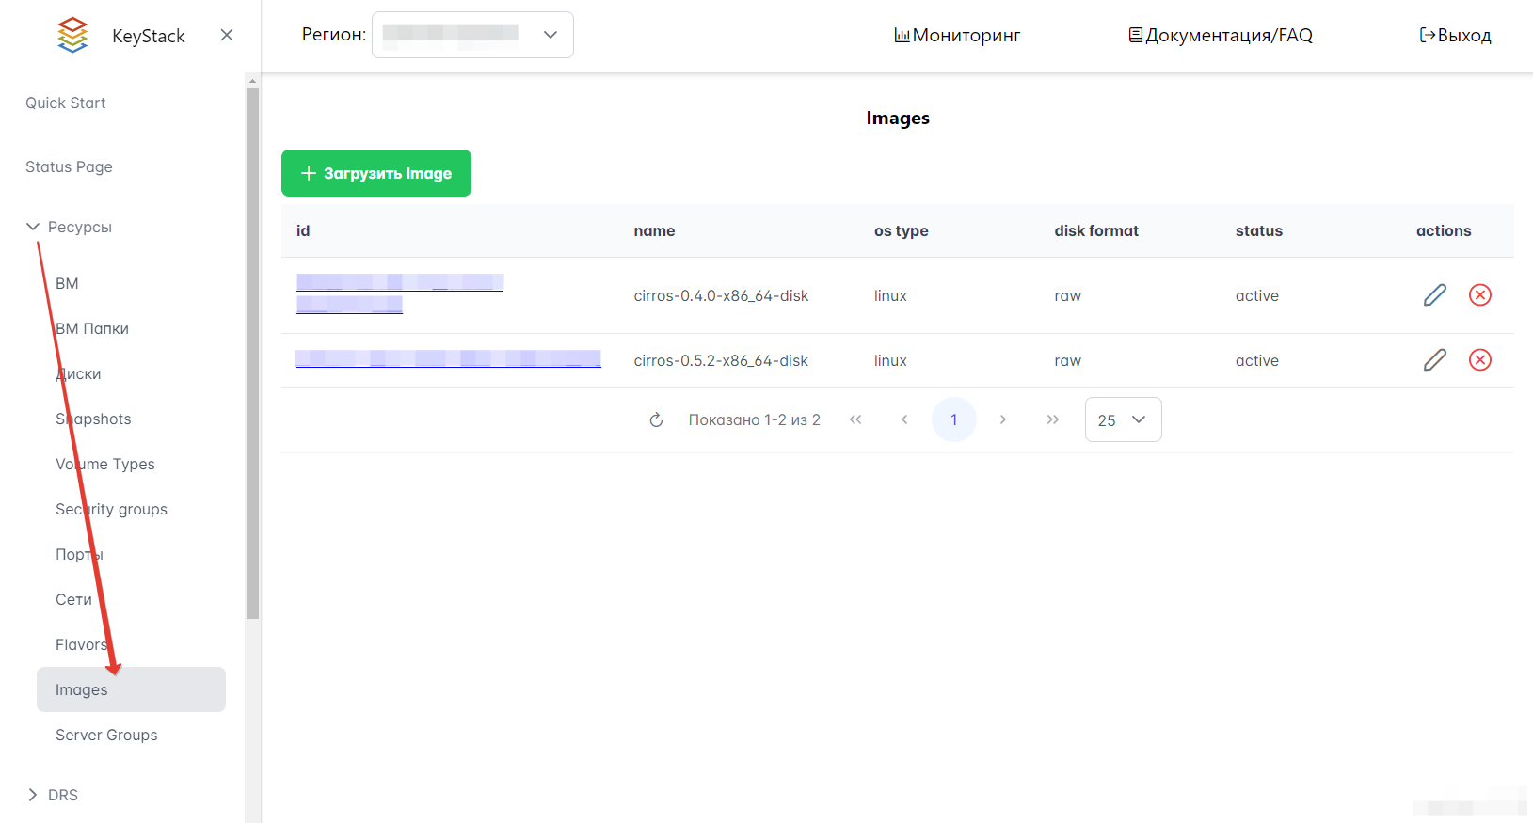Jump to the first page of results
Screen dimensions: 1533x823
854,420
